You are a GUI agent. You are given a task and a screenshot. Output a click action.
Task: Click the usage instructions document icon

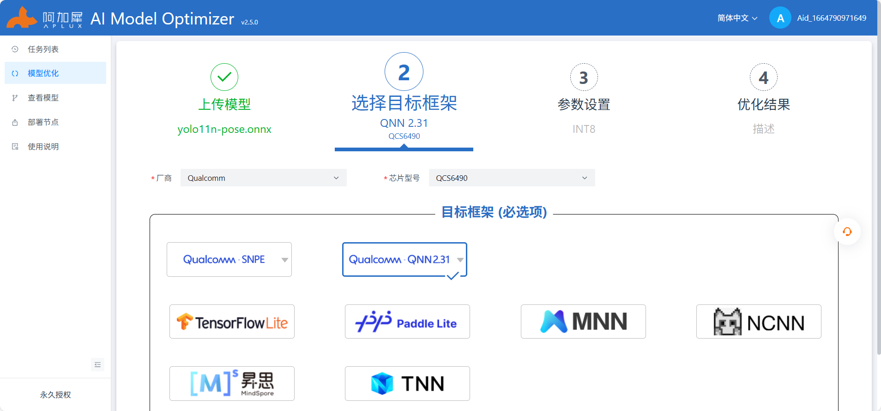(15, 147)
